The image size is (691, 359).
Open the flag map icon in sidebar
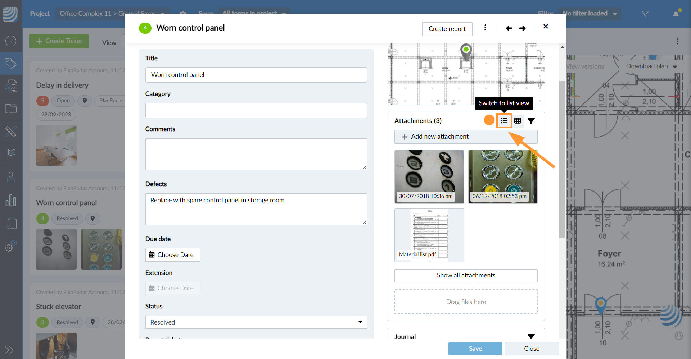(11, 154)
